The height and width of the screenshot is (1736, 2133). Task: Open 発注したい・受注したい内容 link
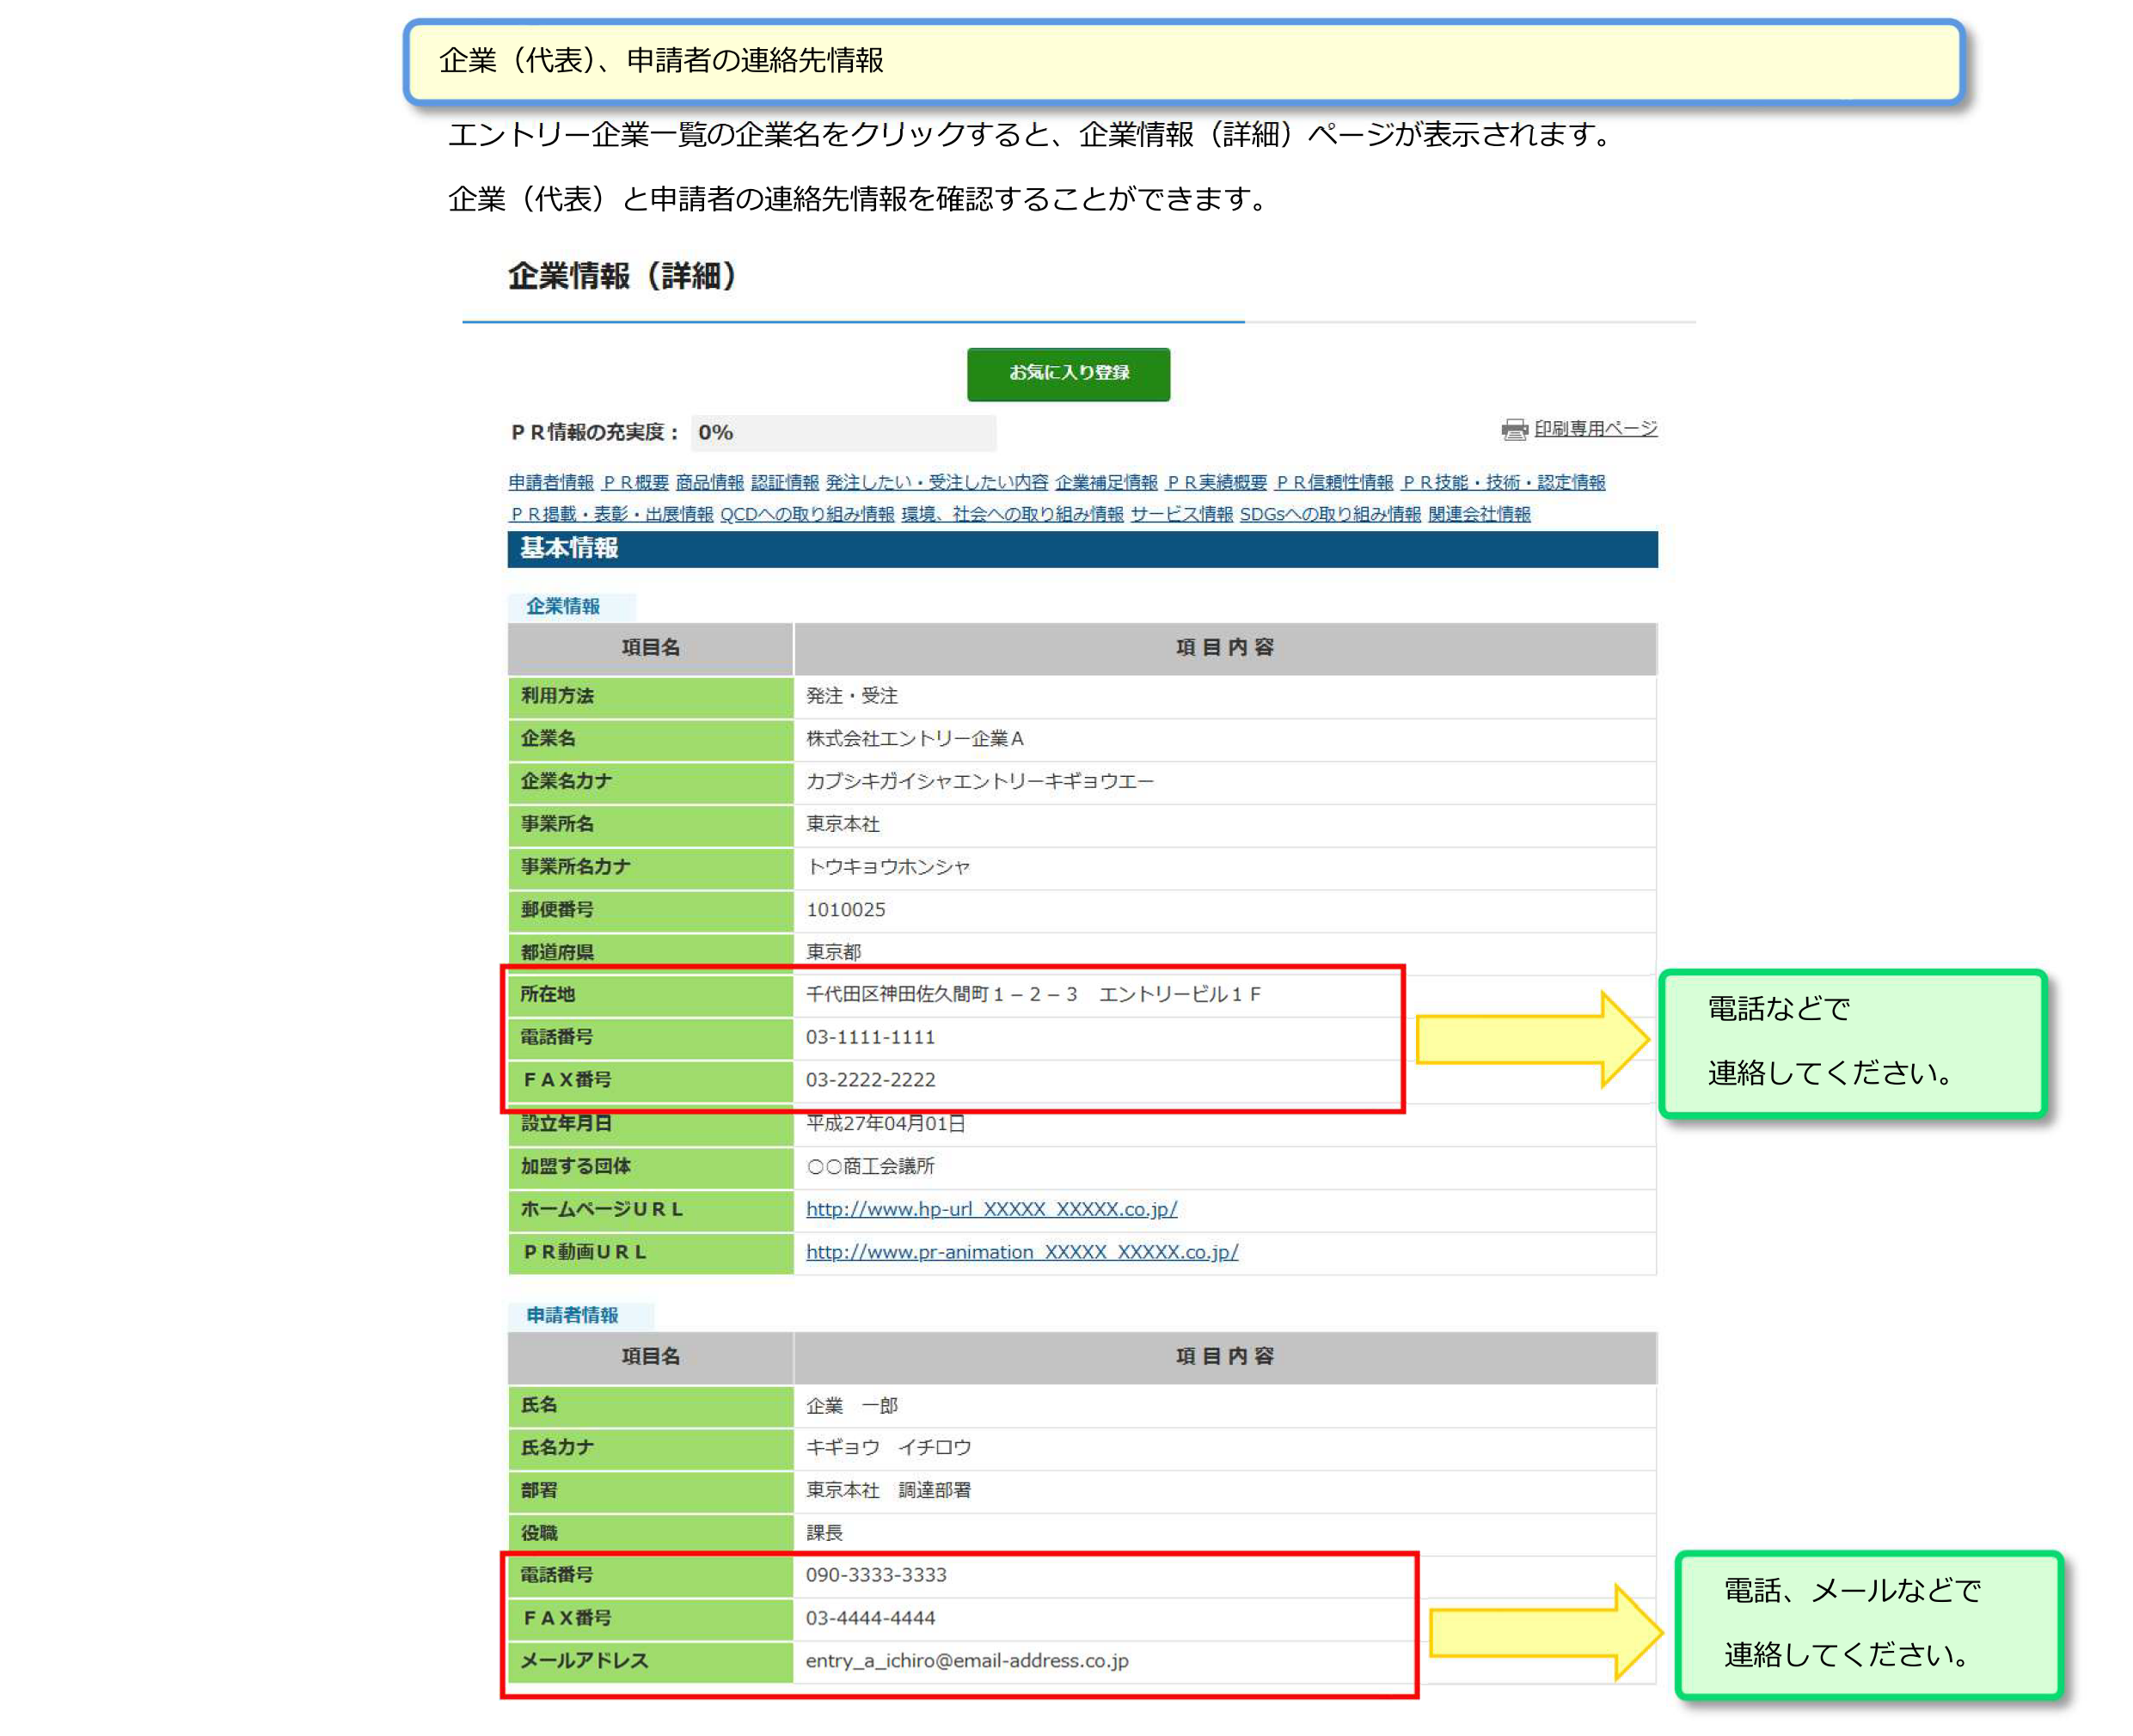[x=936, y=482]
